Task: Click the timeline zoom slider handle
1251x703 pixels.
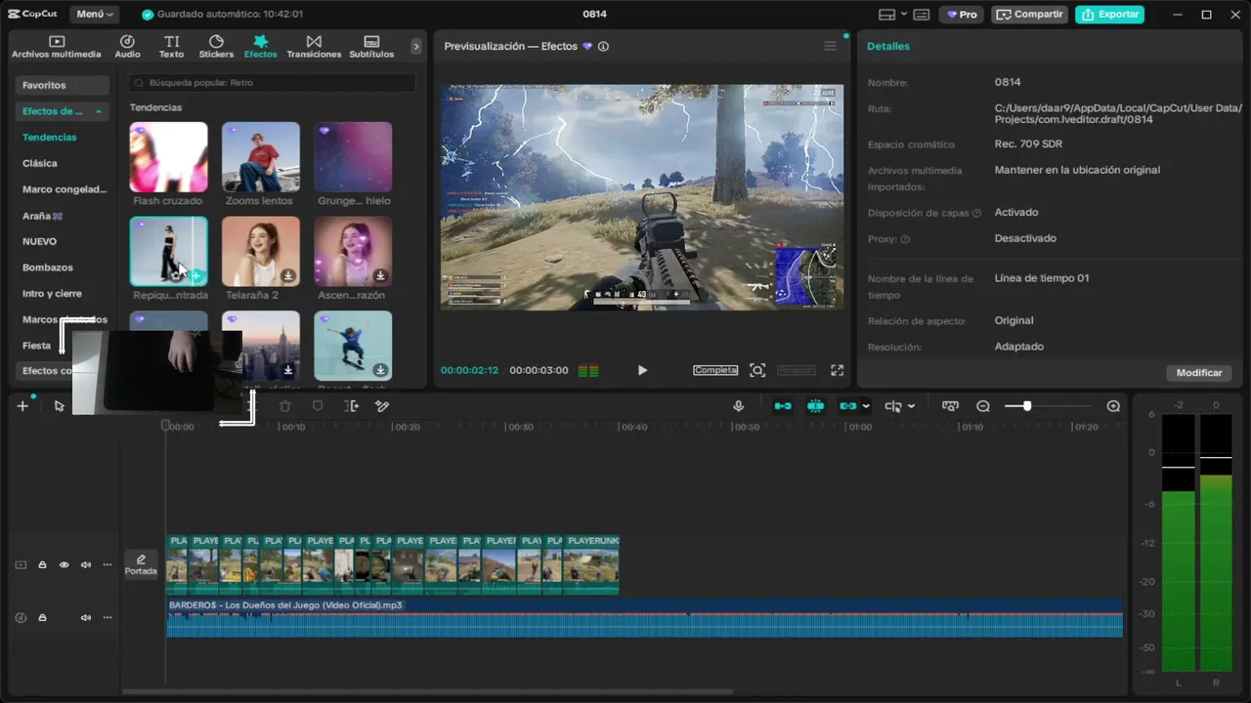Action: 1026,406
